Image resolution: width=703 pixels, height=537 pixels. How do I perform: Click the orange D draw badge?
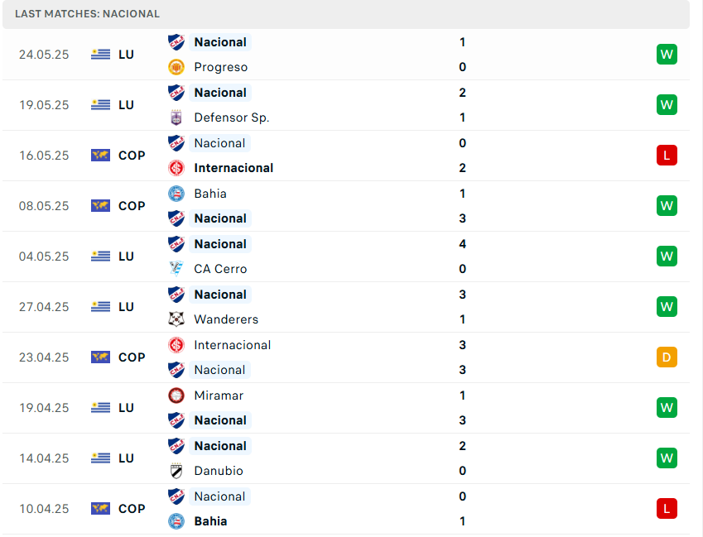pos(667,357)
